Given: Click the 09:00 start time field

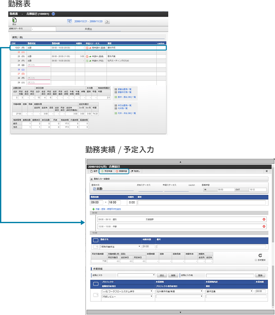Looking at the screenshot, I should 97,202.
